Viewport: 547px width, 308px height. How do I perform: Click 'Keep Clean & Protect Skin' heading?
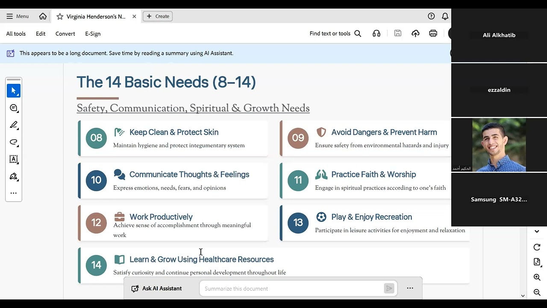[174, 132]
